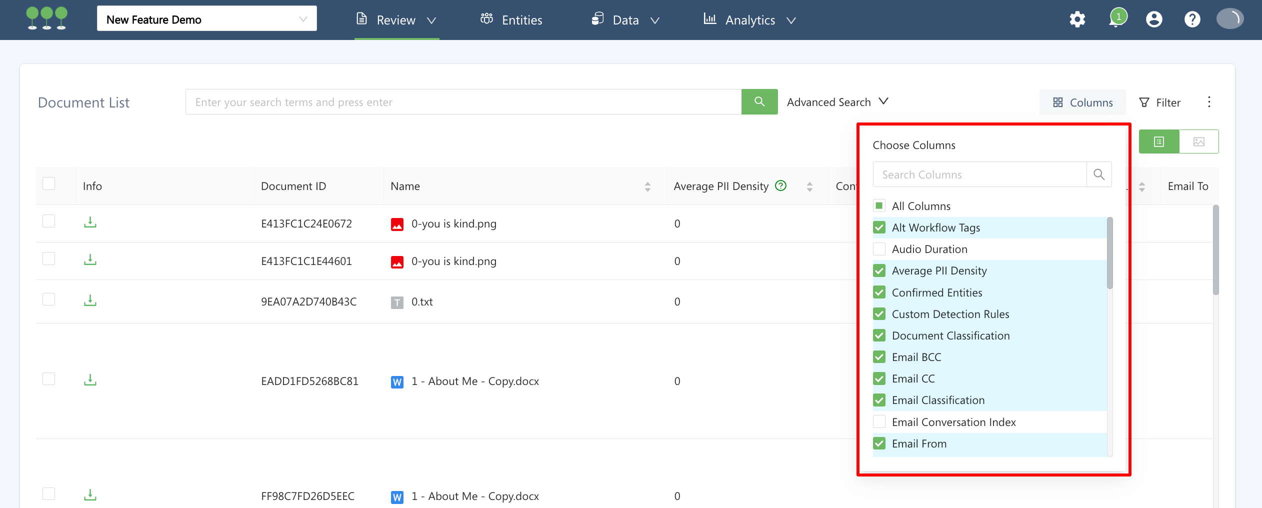The width and height of the screenshot is (1262, 508).
Task: Uncheck the Email BCC column
Action: pyautogui.click(x=879, y=357)
